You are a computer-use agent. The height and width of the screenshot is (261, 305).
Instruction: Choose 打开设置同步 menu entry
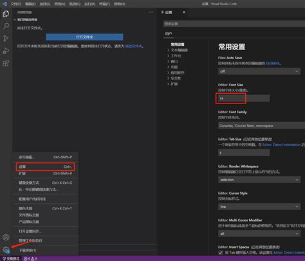pyautogui.click(x=45, y=231)
